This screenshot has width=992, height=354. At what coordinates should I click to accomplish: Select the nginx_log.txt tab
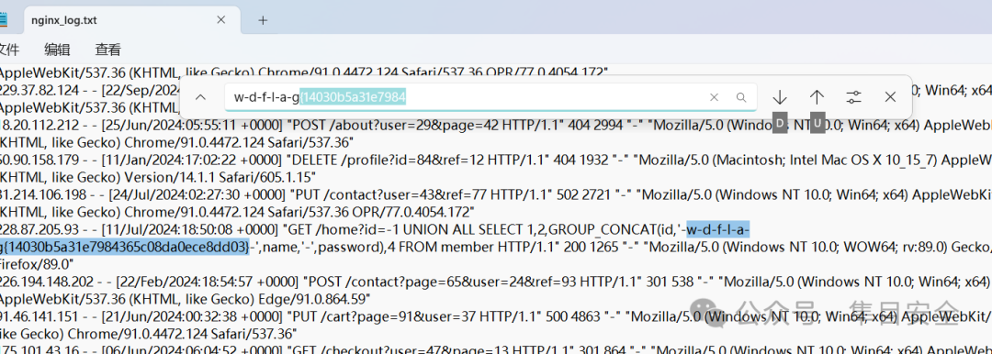(131, 19)
